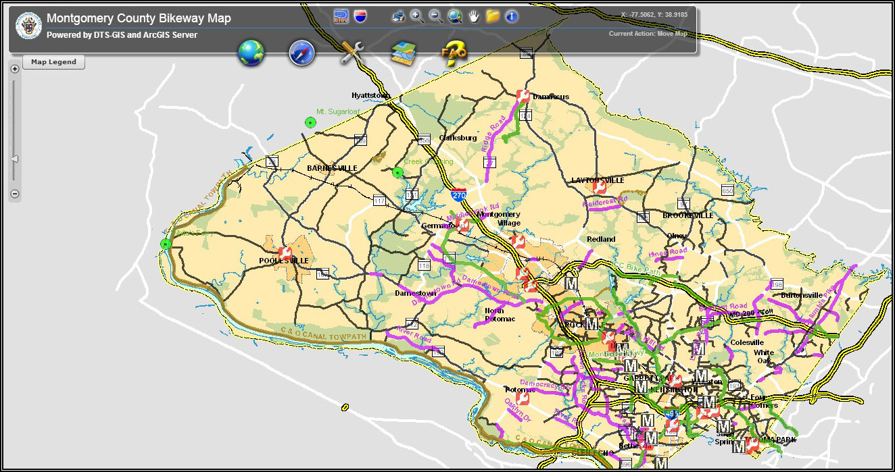The height and width of the screenshot is (472, 895).
Task: Click the minus button on zoom slider
Action: 15,194
